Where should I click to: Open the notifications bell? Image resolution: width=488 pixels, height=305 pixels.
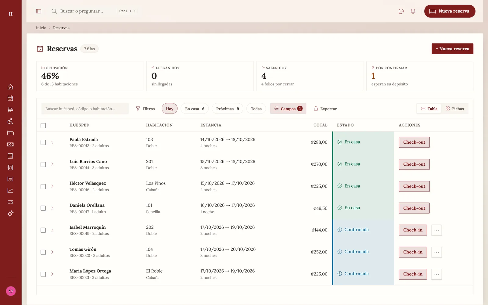(413, 11)
